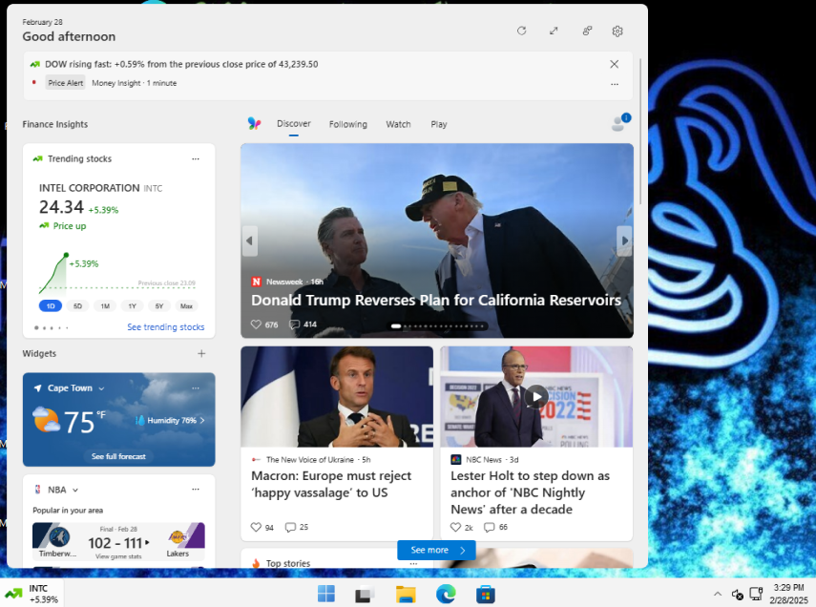This screenshot has width=816, height=607.
Task: Refresh the widgets feed
Action: pyautogui.click(x=521, y=31)
